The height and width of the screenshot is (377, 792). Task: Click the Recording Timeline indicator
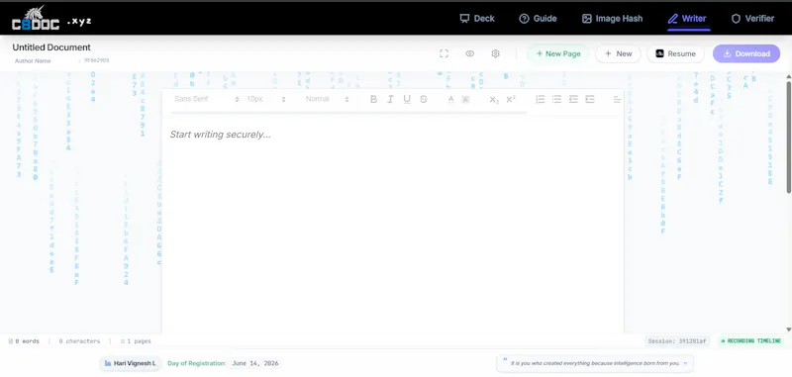(751, 341)
